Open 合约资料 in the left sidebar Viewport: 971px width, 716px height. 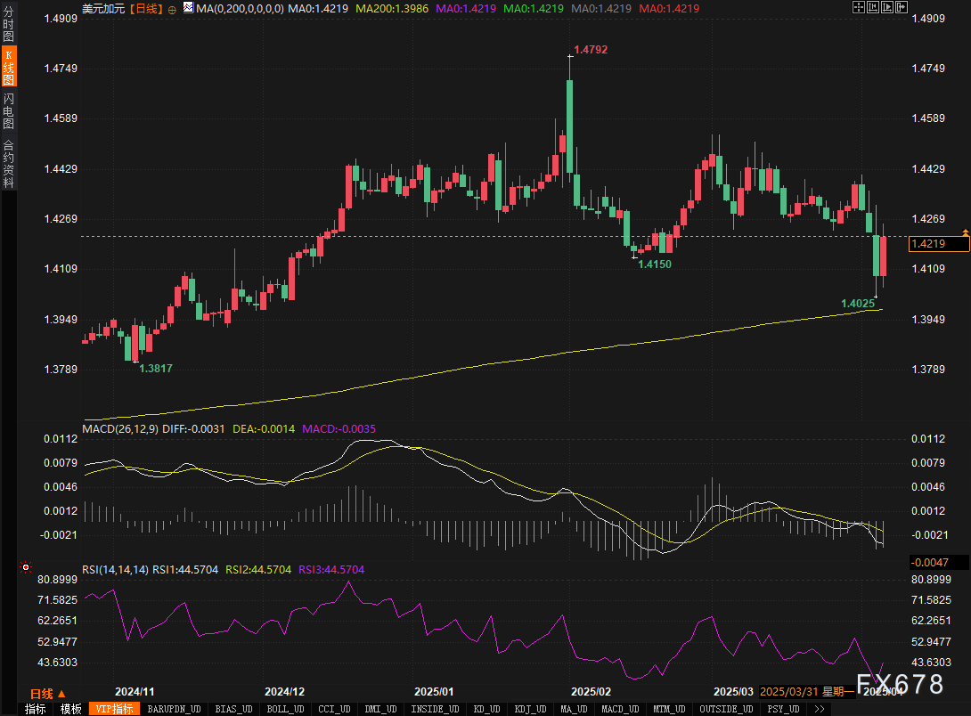pyautogui.click(x=8, y=163)
